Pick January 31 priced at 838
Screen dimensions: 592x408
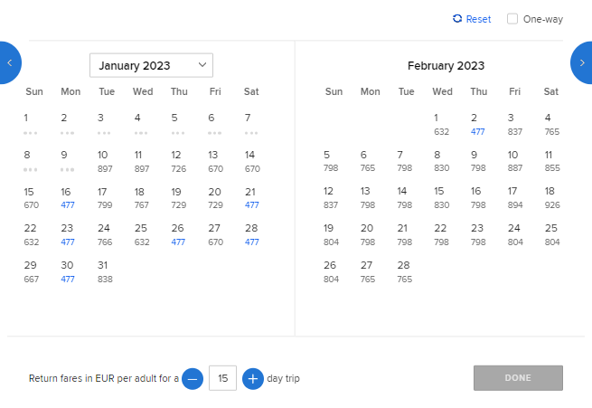104,272
